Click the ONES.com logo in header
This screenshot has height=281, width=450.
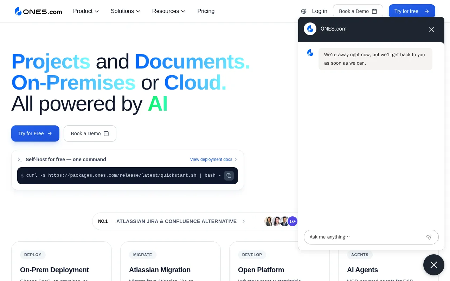click(x=38, y=11)
